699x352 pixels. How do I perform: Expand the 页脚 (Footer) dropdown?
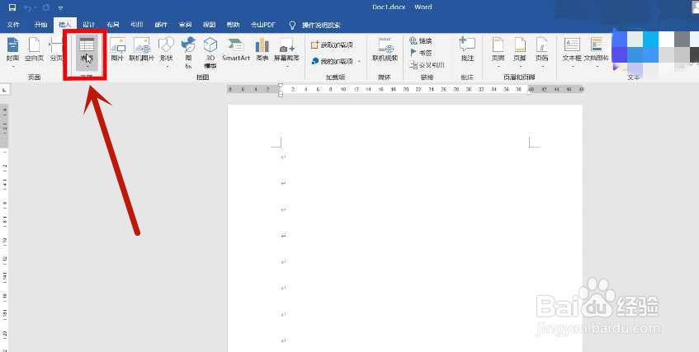(x=520, y=67)
